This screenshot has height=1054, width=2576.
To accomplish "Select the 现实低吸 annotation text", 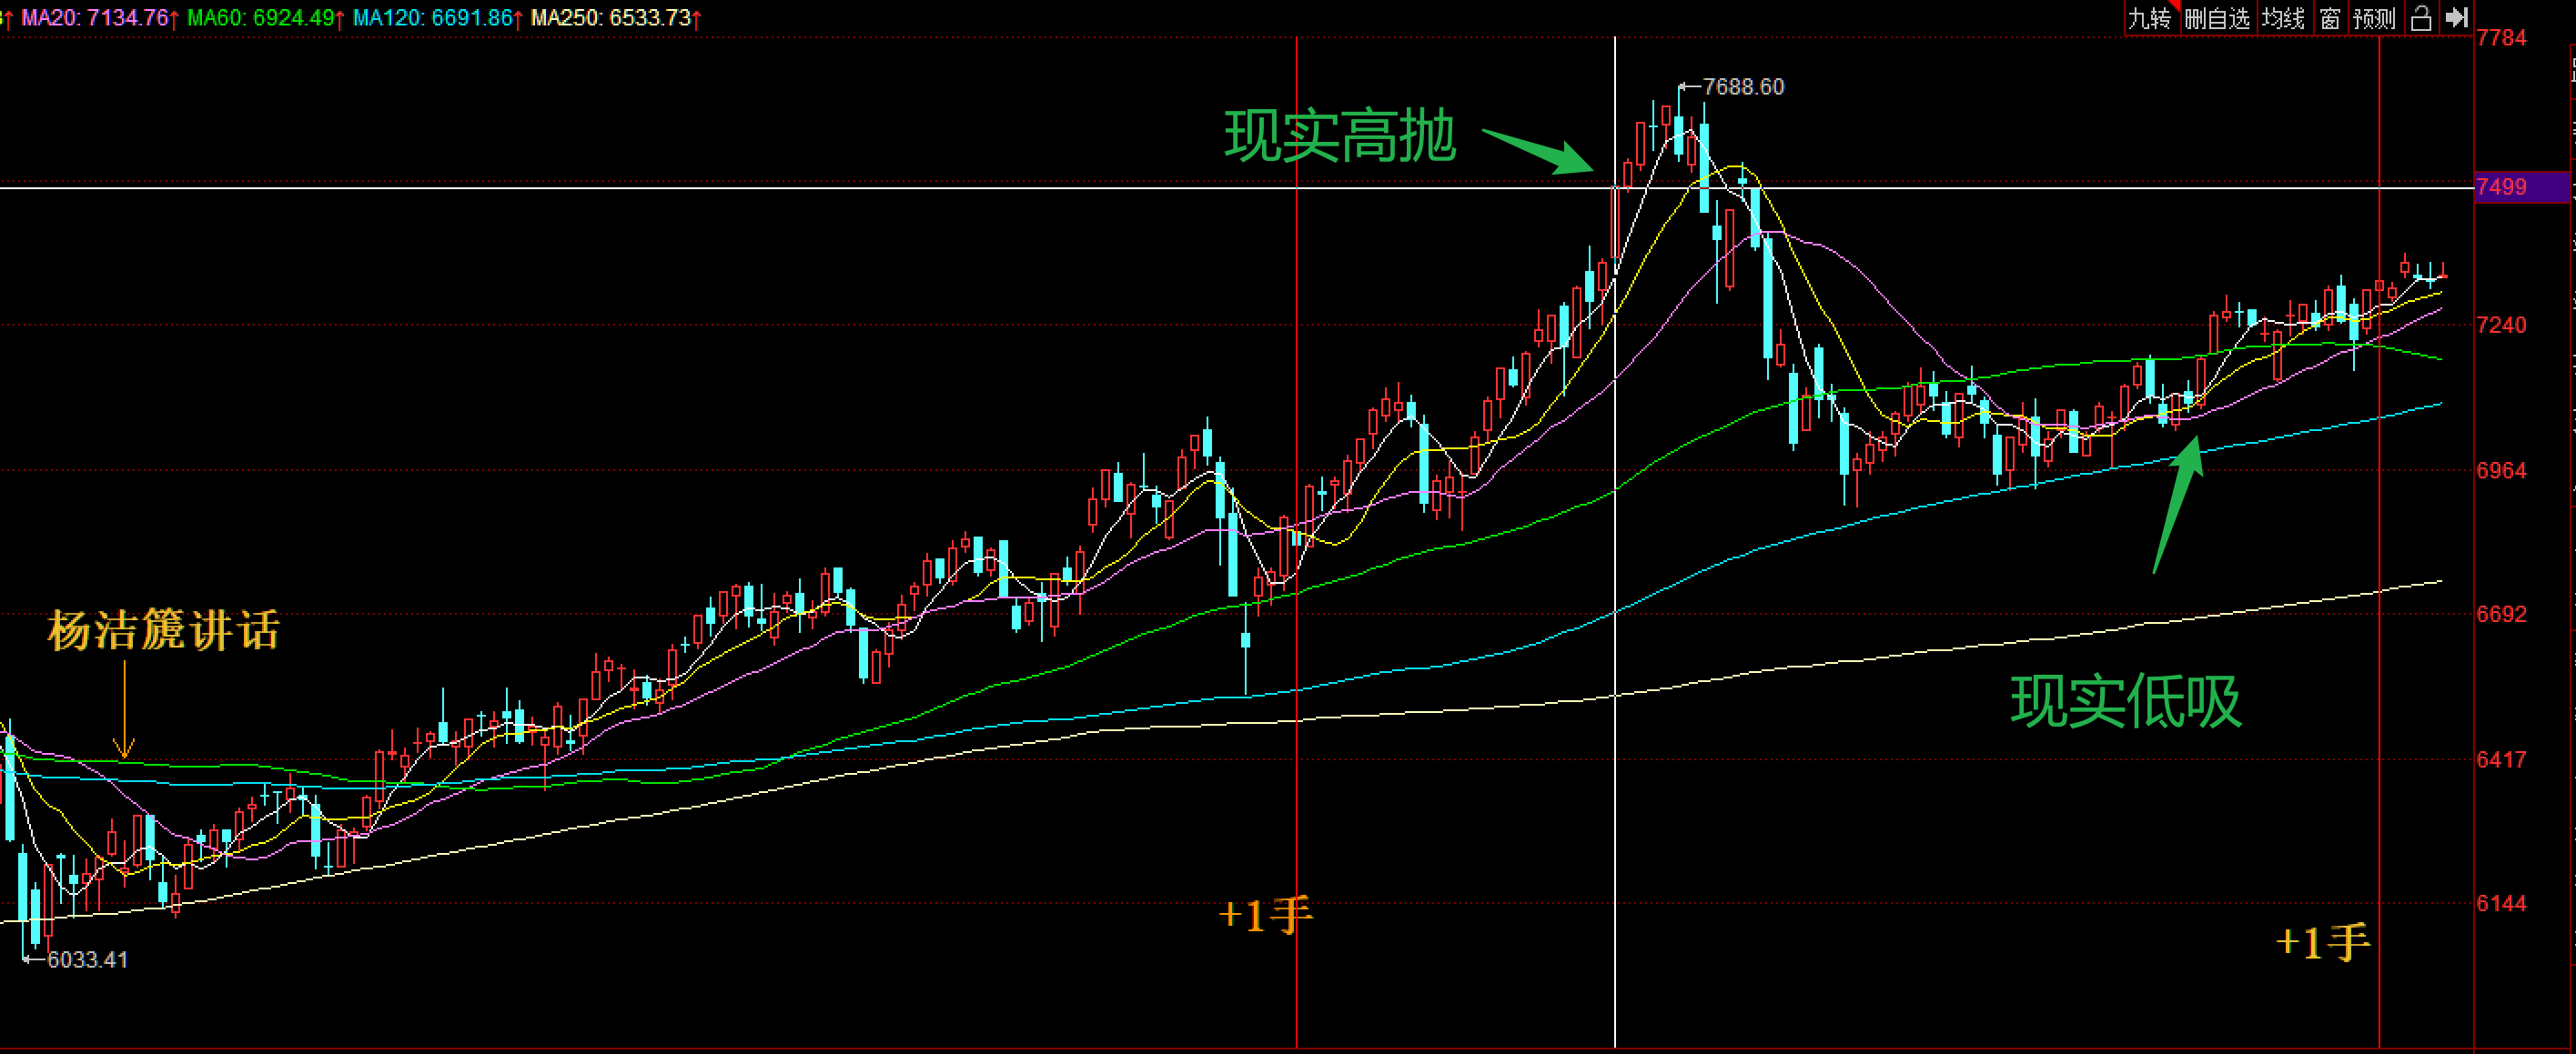I will tap(2126, 701).
